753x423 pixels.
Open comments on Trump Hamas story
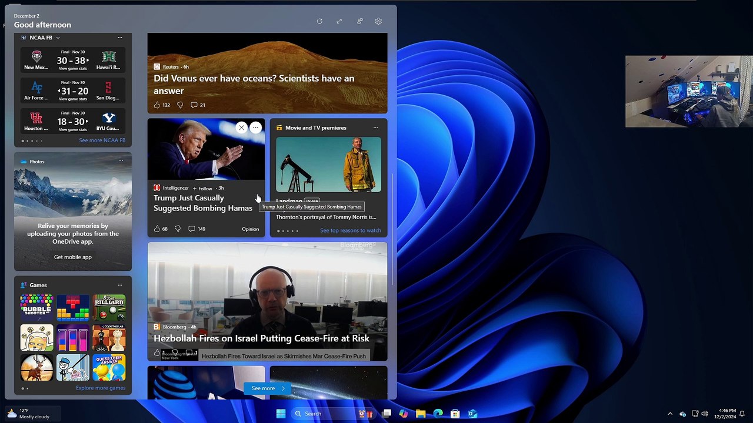pos(196,229)
